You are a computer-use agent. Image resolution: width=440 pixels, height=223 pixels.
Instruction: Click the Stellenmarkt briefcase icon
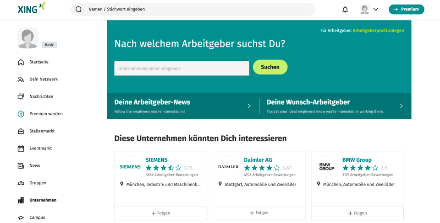(x=21, y=131)
